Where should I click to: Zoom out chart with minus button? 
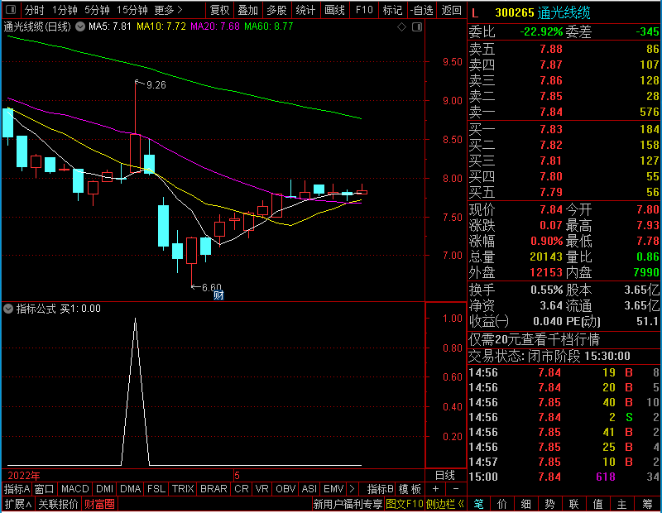click(x=456, y=489)
